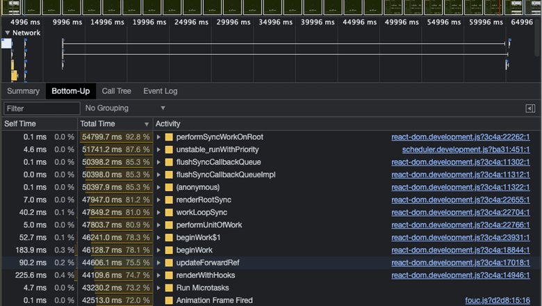Viewport: 542px width, 306px height.
Task: Open the No Grouping dropdown
Action: (x=125, y=108)
